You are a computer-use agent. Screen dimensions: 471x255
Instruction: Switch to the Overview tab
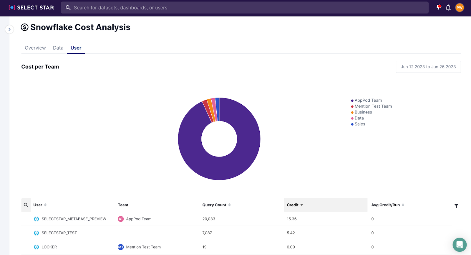point(35,48)
